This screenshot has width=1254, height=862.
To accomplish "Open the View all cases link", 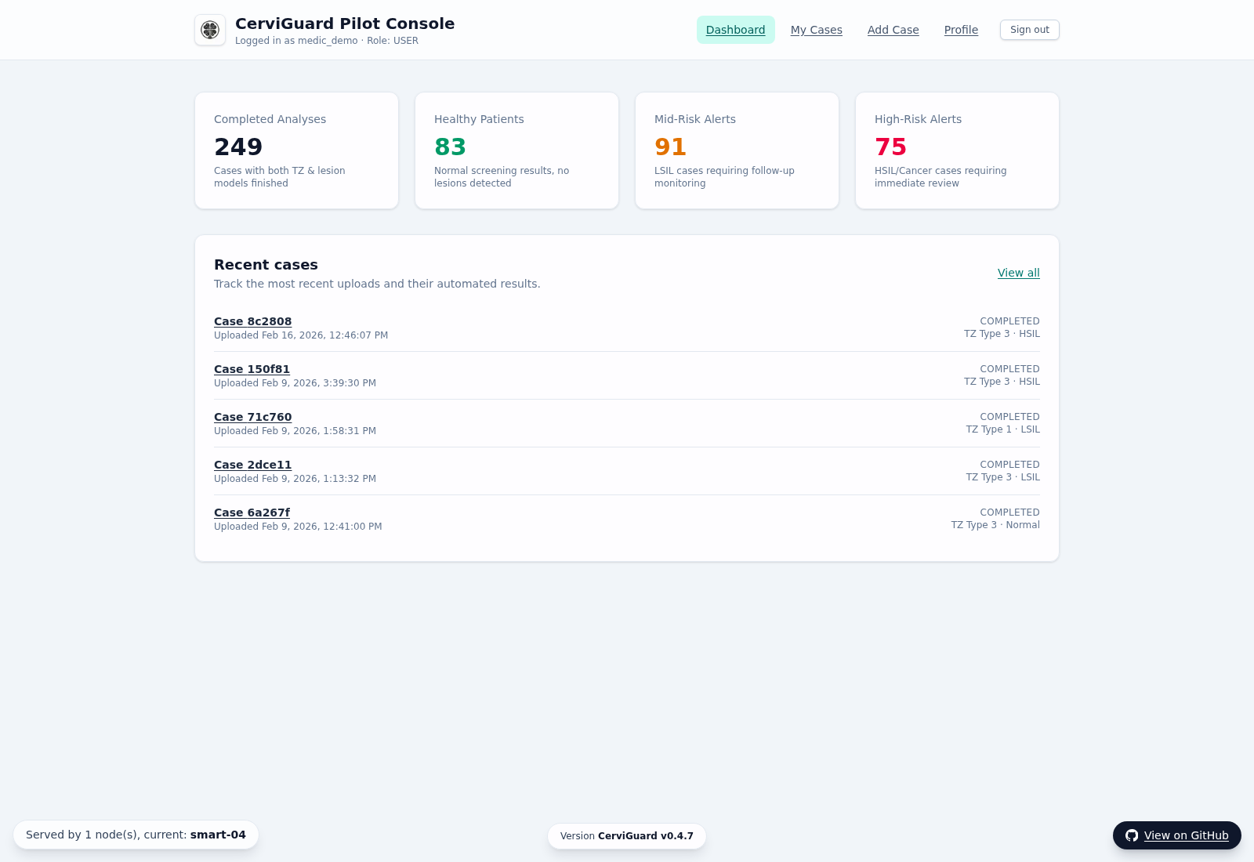I will pyautogui.click(x=1018, y=273).
